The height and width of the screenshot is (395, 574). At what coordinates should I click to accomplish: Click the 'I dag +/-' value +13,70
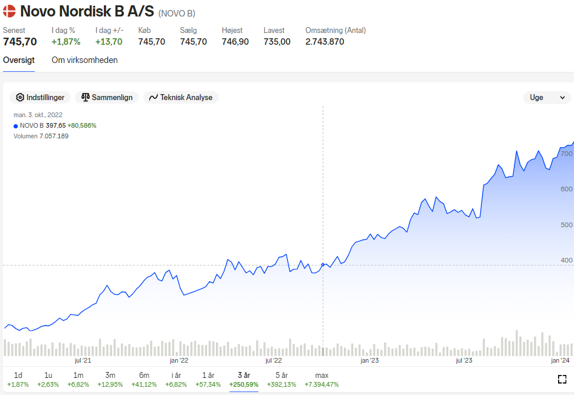pos(109,42)
